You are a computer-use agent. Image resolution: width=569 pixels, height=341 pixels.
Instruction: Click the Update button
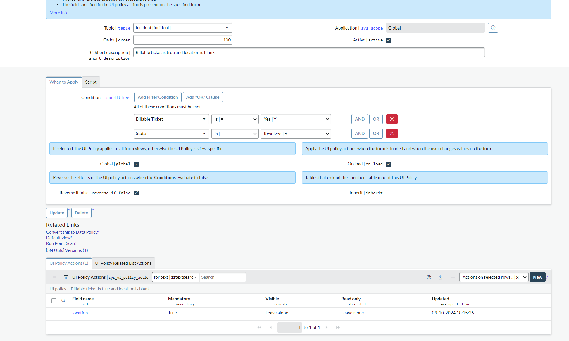coord(57,213)
